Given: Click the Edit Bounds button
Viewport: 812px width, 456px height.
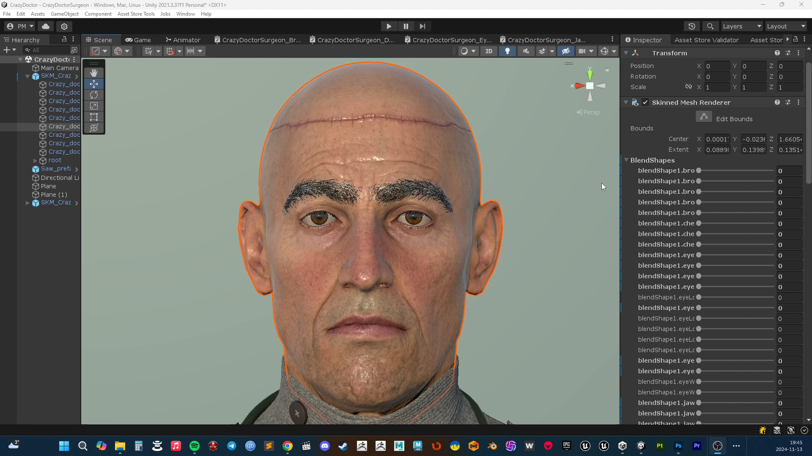Looking at the screenshot, I should (x=704, y=117).
